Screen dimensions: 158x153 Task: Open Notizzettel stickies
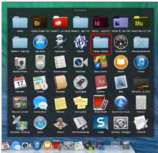pyautogui.click(x=80, y=102)
